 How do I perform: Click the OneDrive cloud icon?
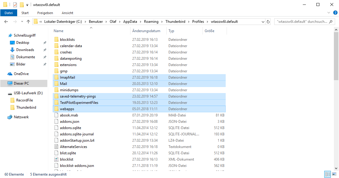point(10,74)
